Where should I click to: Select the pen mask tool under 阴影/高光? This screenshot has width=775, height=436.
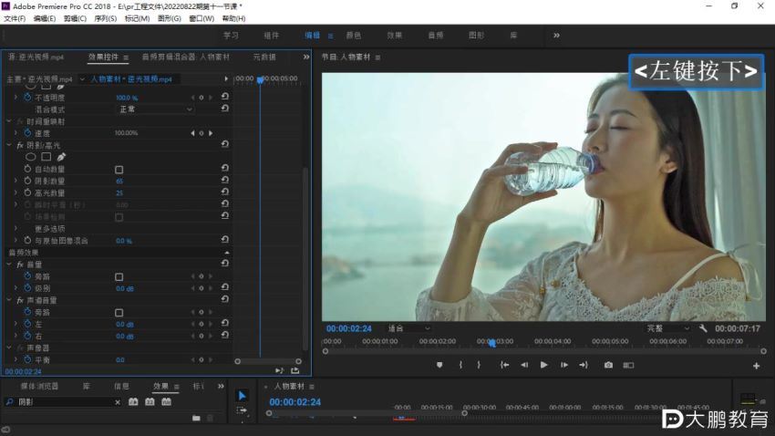tap(61, 157)
